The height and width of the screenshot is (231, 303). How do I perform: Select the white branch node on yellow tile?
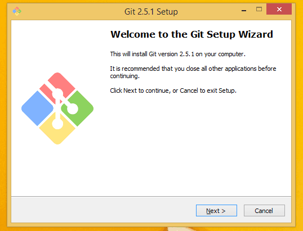click(57, 124)
